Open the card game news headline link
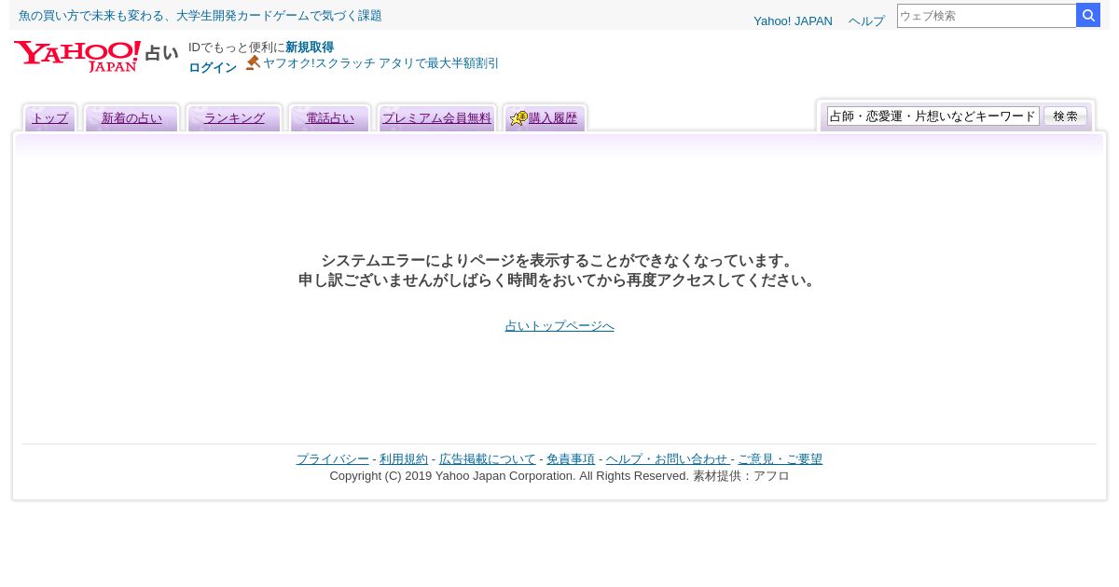 tap(200, 16)
